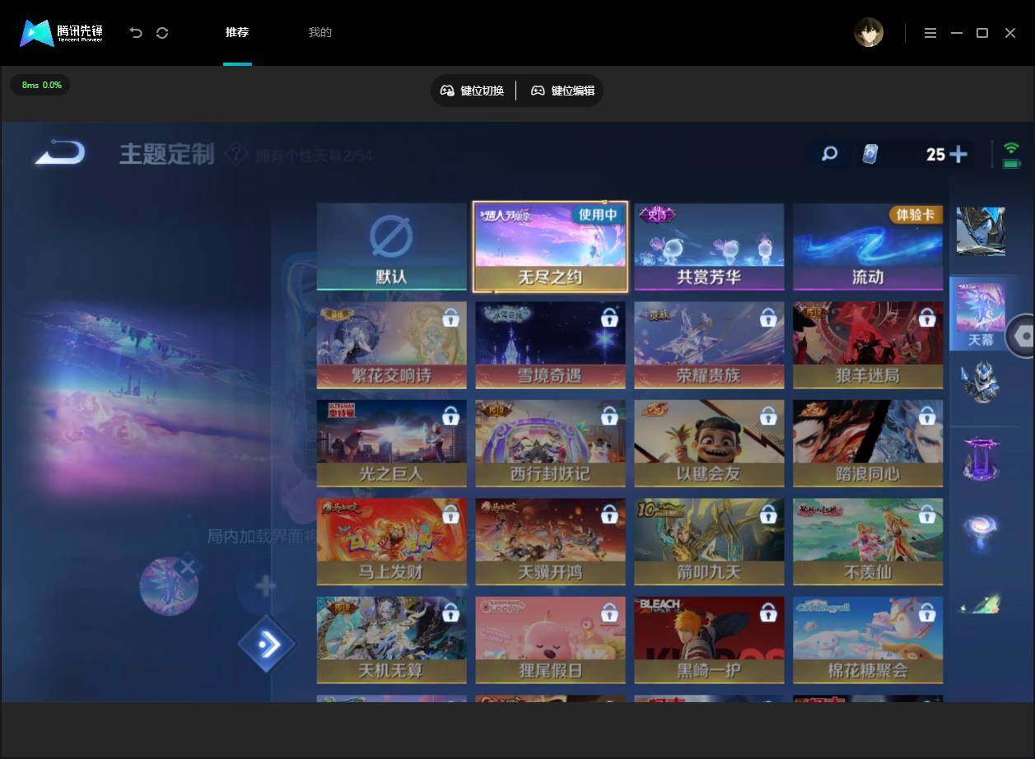Select the 以毽会友 theme card
The image size is (1035, 759).
(x=709, y=444)
